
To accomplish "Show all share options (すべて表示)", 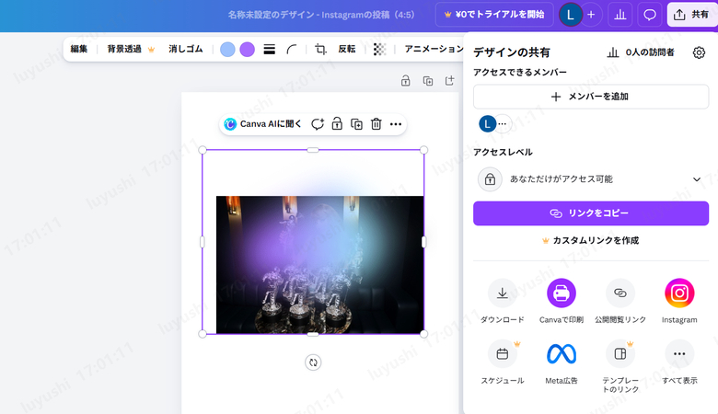I will pos(679,353).
